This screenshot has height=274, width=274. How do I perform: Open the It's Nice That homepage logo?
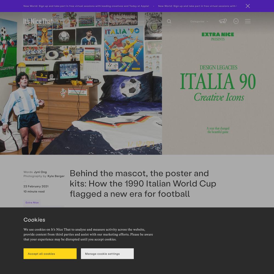[x=38, y=21]
